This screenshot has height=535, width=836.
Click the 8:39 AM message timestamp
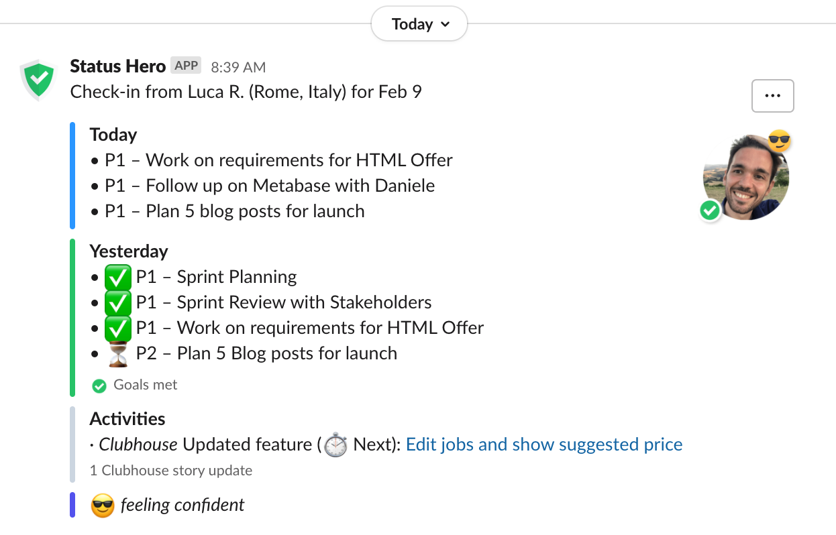pos(238,67)
